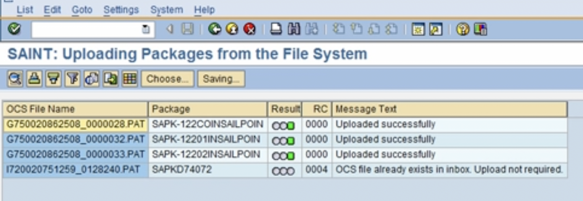Screen dimensions: 583x201
Task: Select the OCS File Name column header
Action: (x=75, y=109)
